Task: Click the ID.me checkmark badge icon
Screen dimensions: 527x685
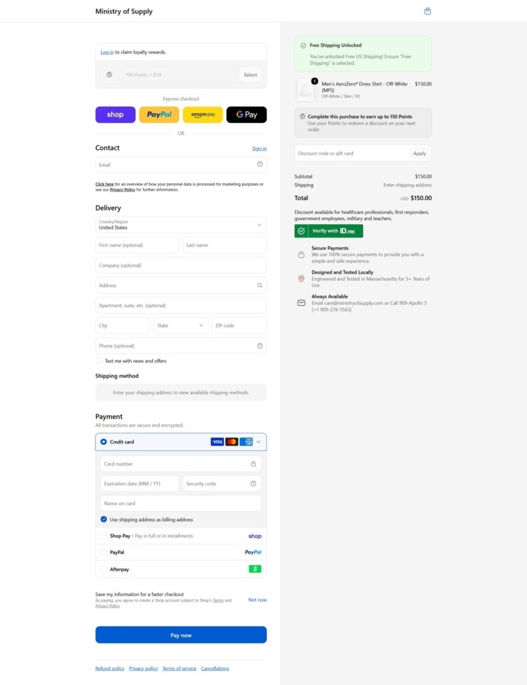Action: [301, 231]
